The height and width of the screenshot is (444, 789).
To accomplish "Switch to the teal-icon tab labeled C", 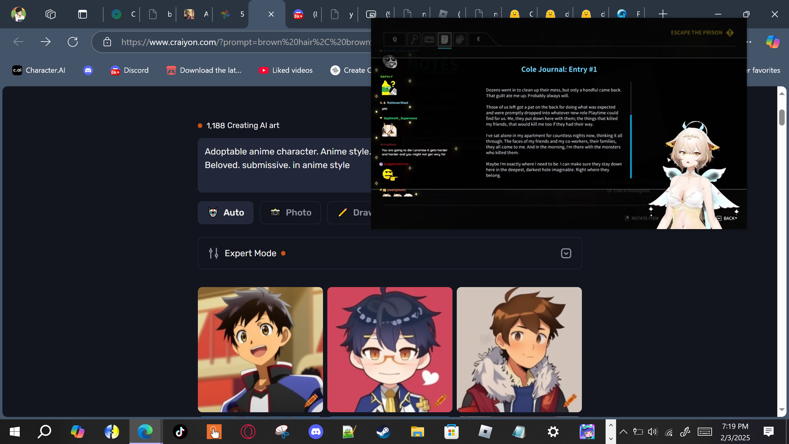I will (x=122, y=14).
